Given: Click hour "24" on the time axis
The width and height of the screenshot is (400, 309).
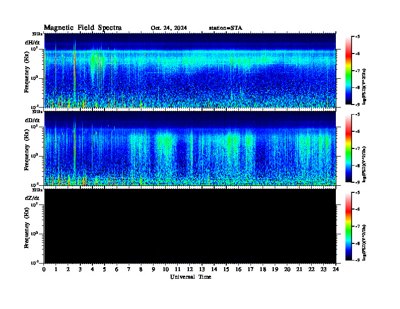Looking at the screenshot, I should tap(336, 270).
